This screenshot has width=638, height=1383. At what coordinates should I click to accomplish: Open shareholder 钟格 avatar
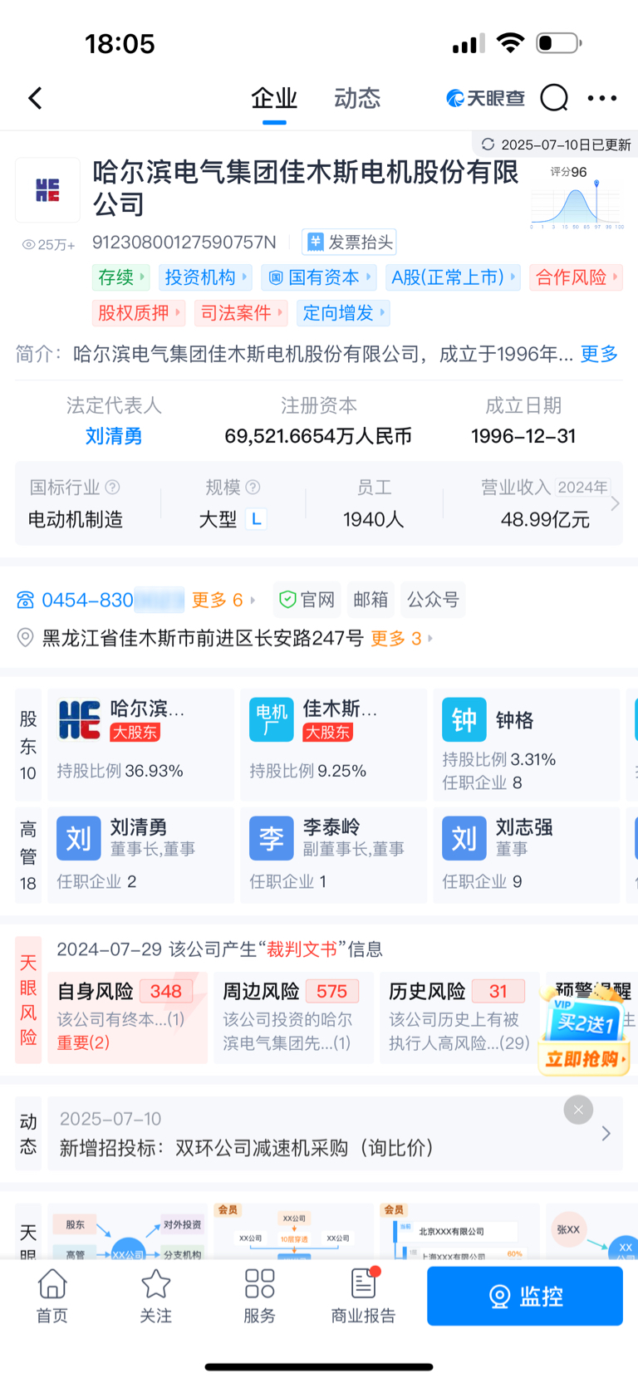coord(464,719)
